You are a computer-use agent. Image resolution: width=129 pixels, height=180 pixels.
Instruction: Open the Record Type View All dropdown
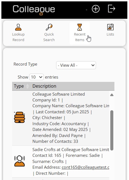76,65
